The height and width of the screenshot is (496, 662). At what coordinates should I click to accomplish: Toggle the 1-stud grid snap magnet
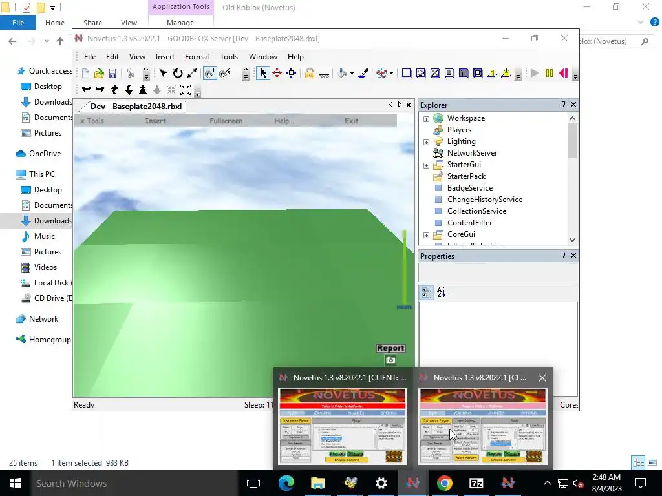(210, 74)
